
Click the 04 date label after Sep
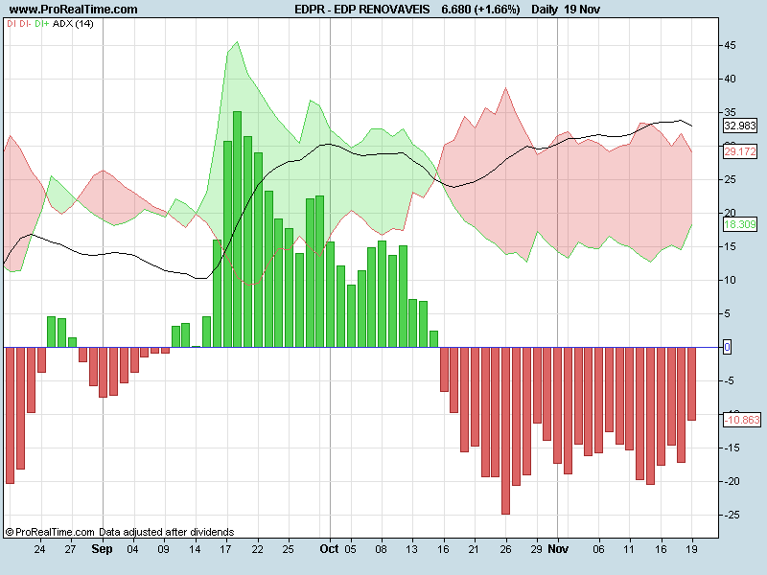tap(132, 549)
